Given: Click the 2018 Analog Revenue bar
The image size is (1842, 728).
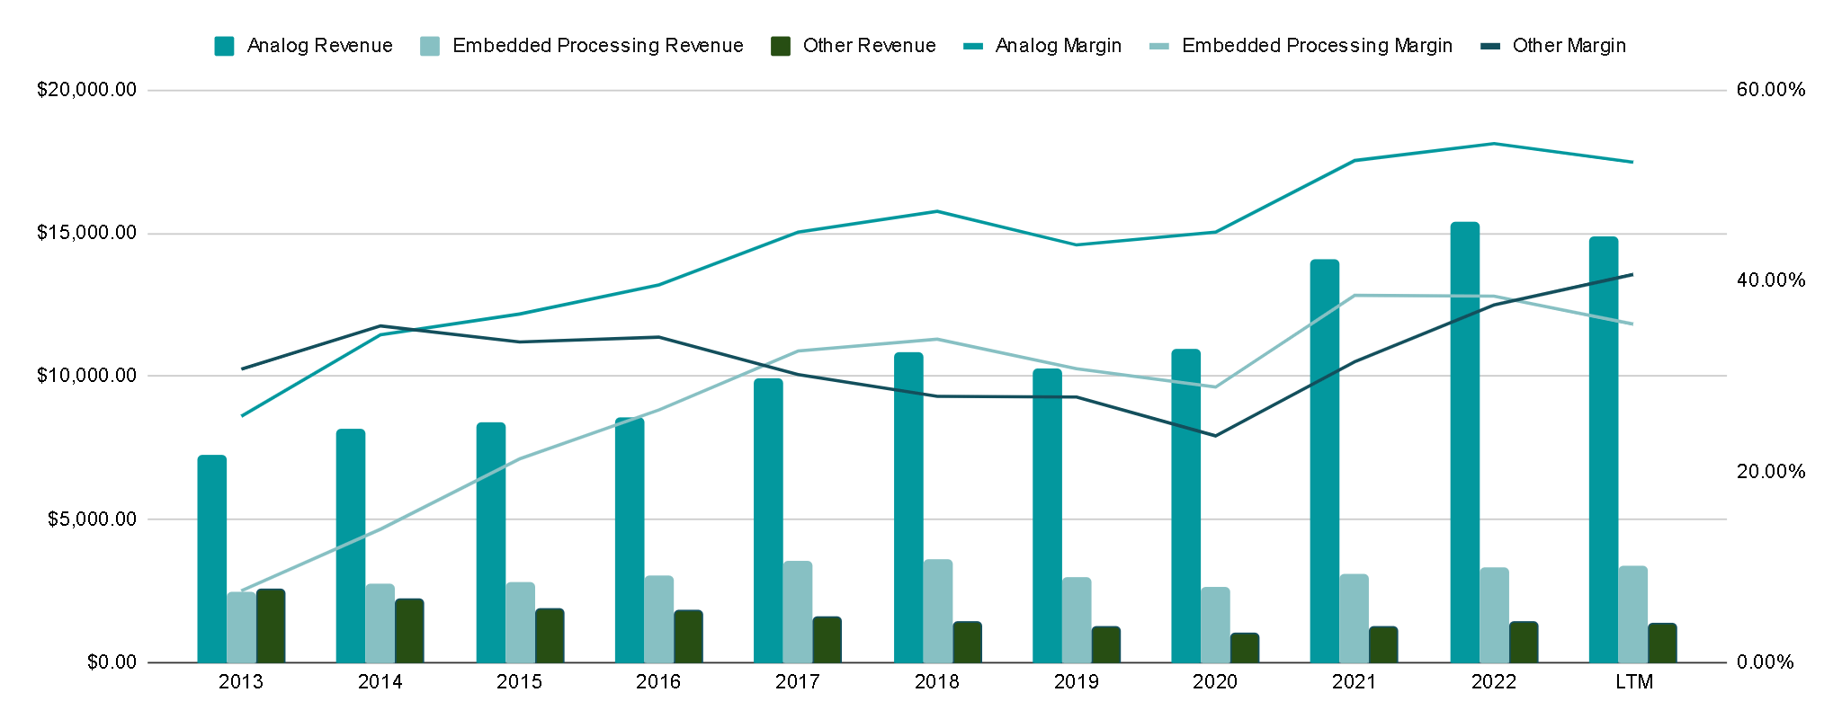Looking at the screenshot, I should [x=908, y=508].
